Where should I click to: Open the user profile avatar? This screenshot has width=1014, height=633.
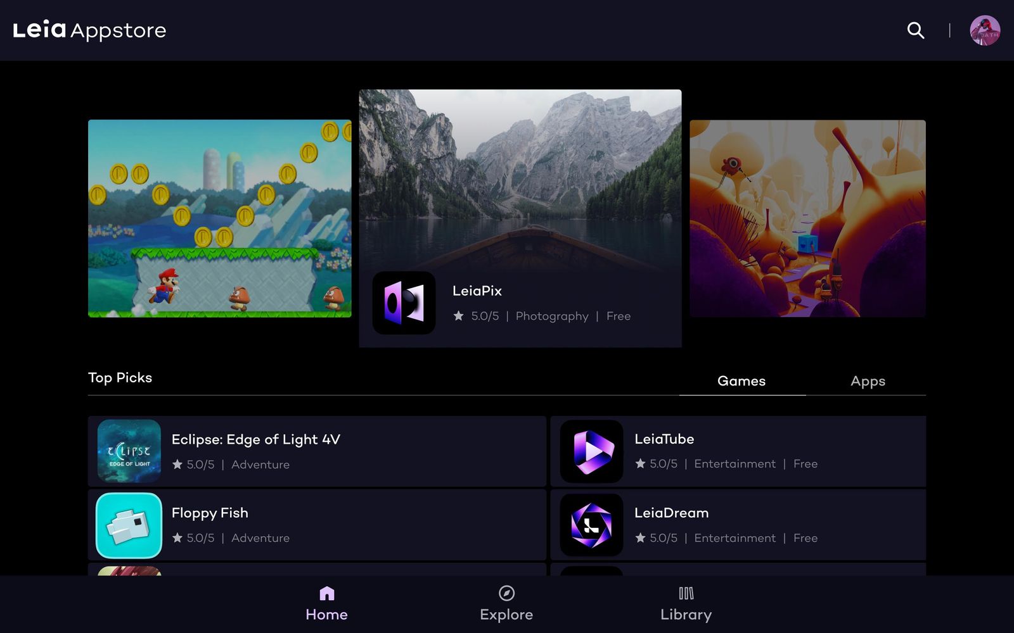(985, 30)
